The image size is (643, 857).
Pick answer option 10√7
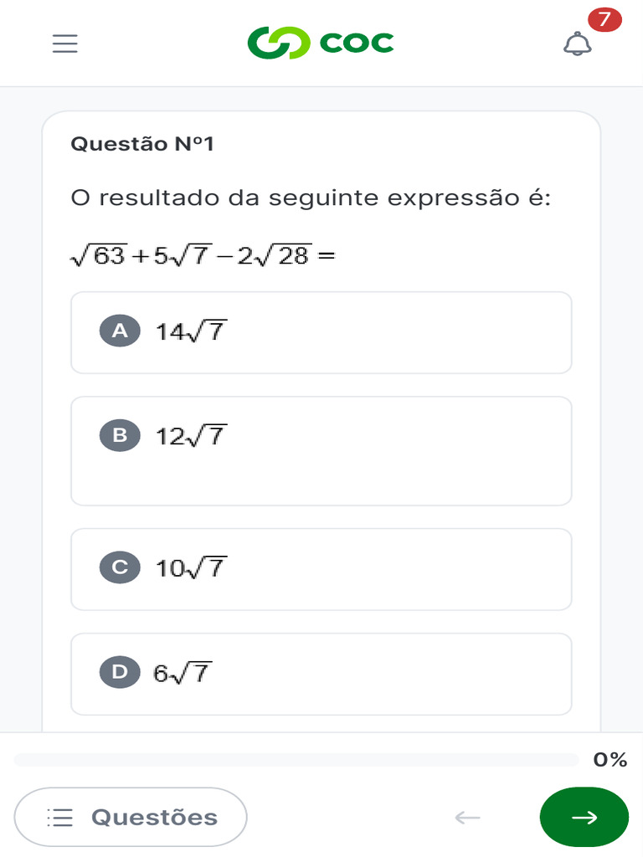click(x=191, y=568)
